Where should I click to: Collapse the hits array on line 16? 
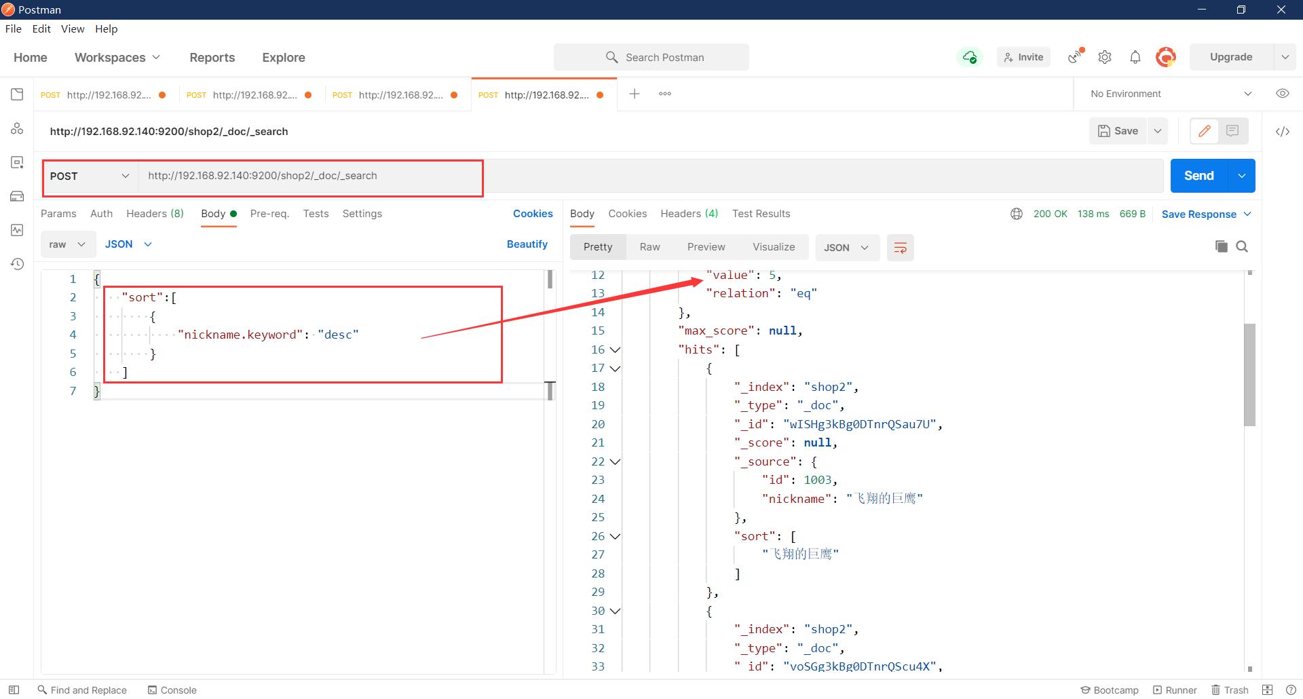pos(616,350)
